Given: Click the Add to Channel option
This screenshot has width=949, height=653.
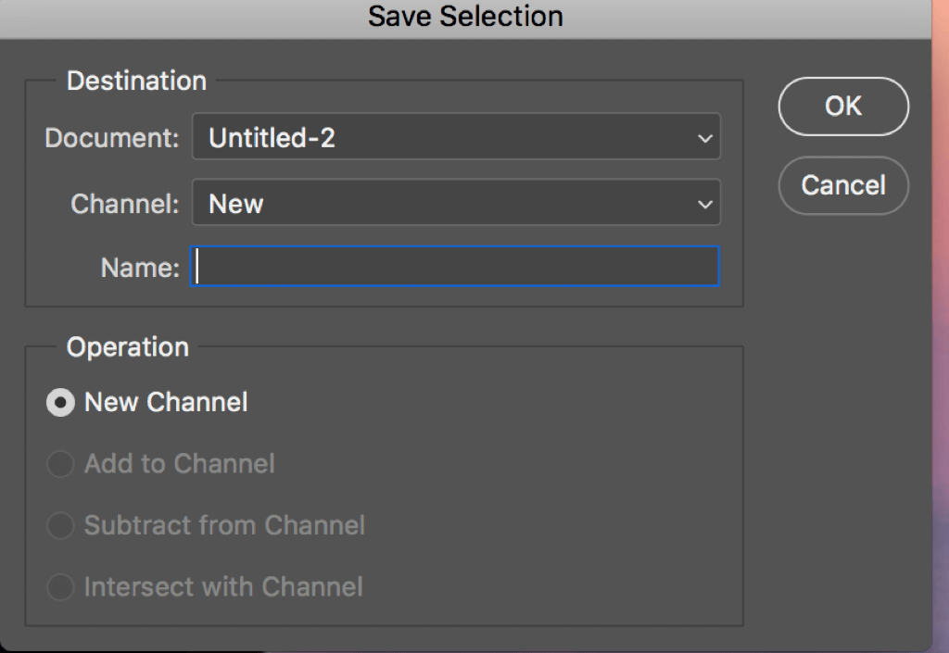Looking at the screenshot, I should click(x=60, y=464).
